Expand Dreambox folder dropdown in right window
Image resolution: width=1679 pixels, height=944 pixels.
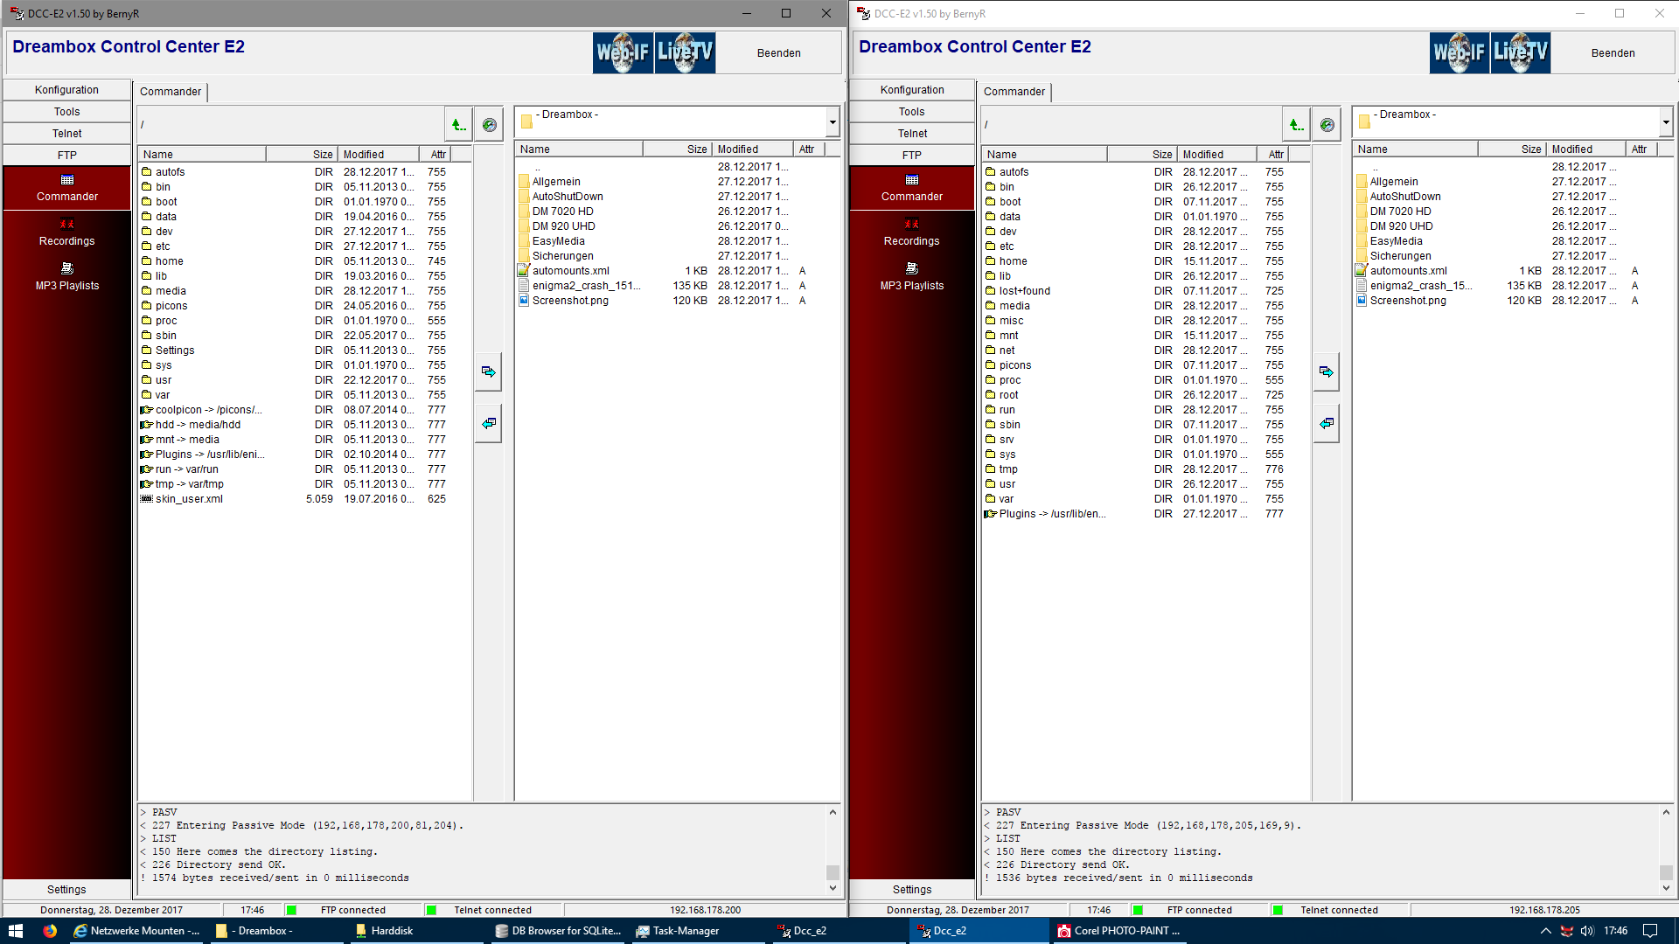coord(1666,122)
